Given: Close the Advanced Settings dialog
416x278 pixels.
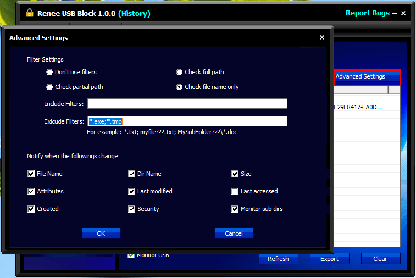Looking at the screenshot, I should [322, 37].
